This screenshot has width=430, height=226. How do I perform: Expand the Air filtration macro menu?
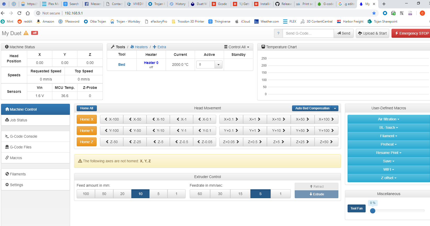pyautogui.click(x=389, y=119)
